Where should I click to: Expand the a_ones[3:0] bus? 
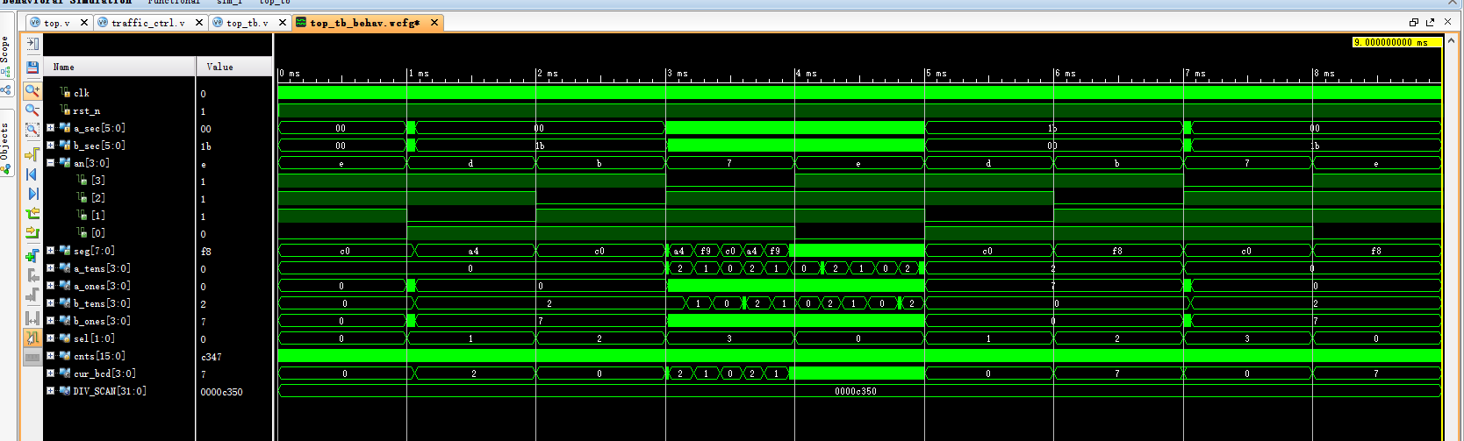(x=50, y=286)
